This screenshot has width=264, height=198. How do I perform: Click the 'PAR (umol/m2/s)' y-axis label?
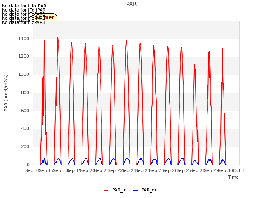coord(6,93)
